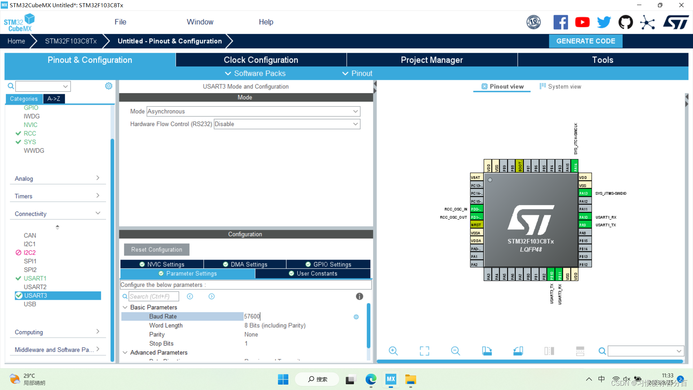Click the PA9 pin on the chip
Image resolution: width=693 pixels, height=390 pixels.
[x=584, y=225]
